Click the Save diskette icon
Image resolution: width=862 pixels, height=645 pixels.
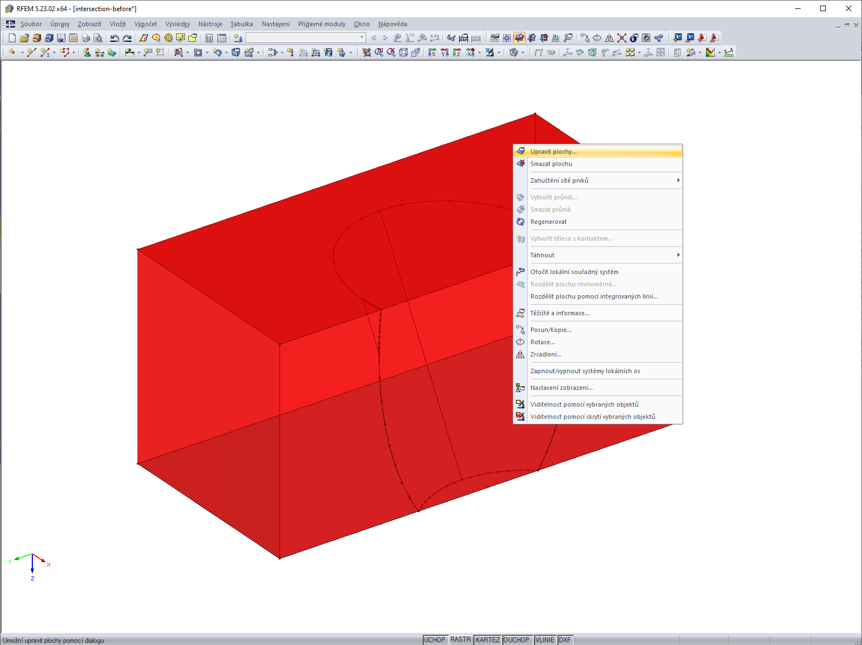tap(61, 38)
